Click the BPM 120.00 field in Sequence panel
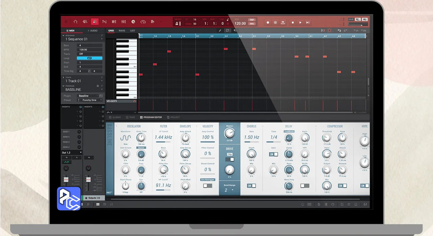This screenshot has width=433, height=236. coord(90,50)
